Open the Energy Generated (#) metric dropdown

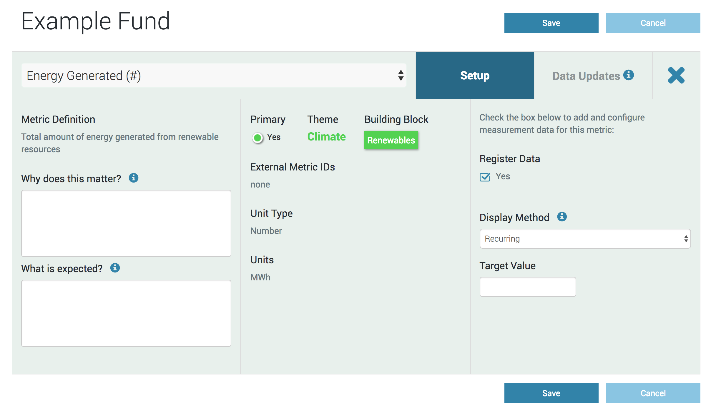click(206, 76)
